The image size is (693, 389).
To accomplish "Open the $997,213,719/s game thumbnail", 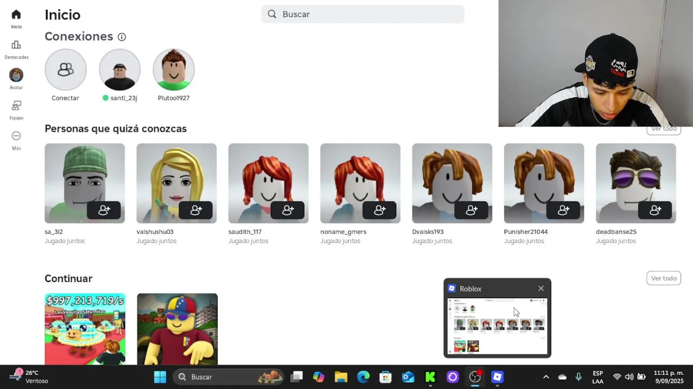I will (x=85, y=329).
